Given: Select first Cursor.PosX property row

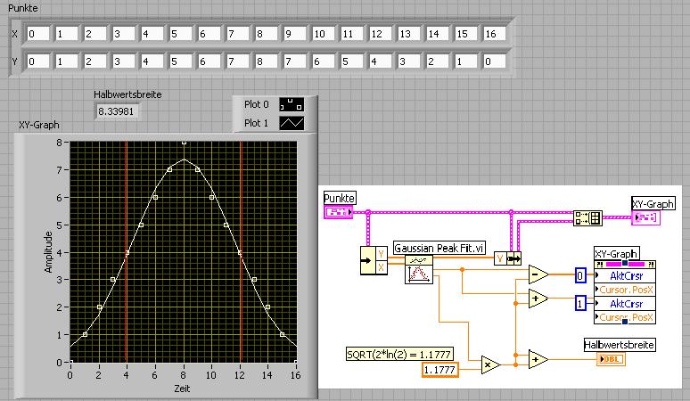Looking at the screenshot, I should (625, 290).
